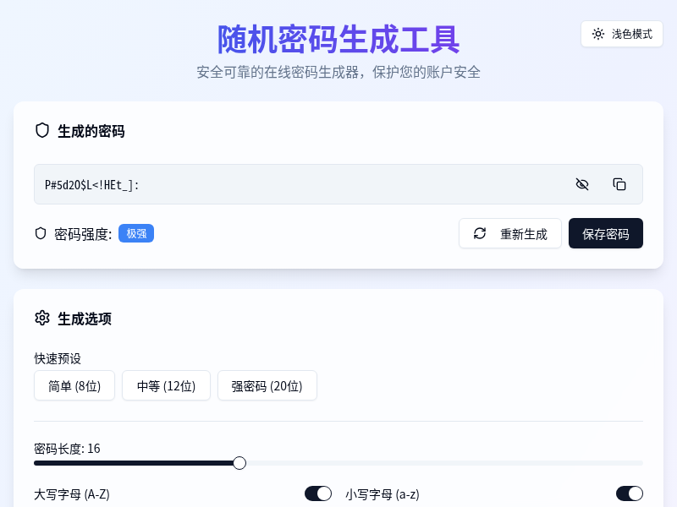This screenshot has width=677, height=507.
Task: Click the 极强 strength badge
Action: pos(136,233)
